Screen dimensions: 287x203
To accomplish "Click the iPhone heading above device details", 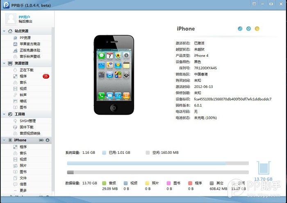I will 186,29.
